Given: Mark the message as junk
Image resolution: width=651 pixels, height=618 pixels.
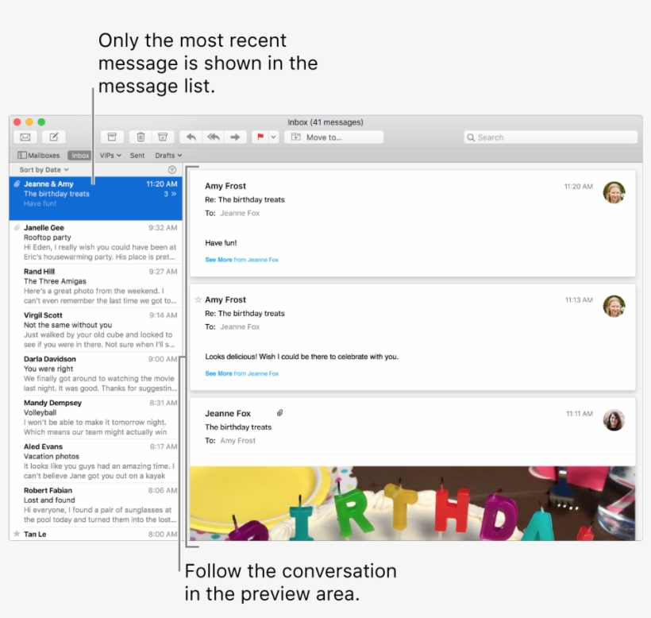Looking at the screenshot, I should 164,136.
